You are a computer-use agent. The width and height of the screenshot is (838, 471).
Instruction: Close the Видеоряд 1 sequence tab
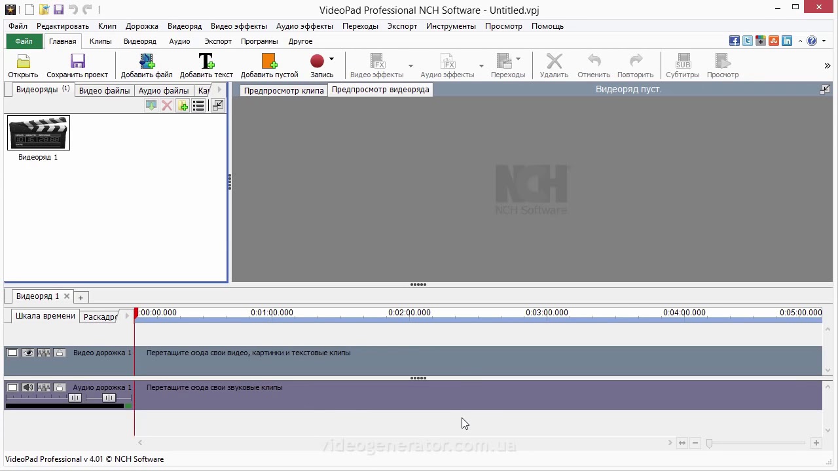(67, 296)
